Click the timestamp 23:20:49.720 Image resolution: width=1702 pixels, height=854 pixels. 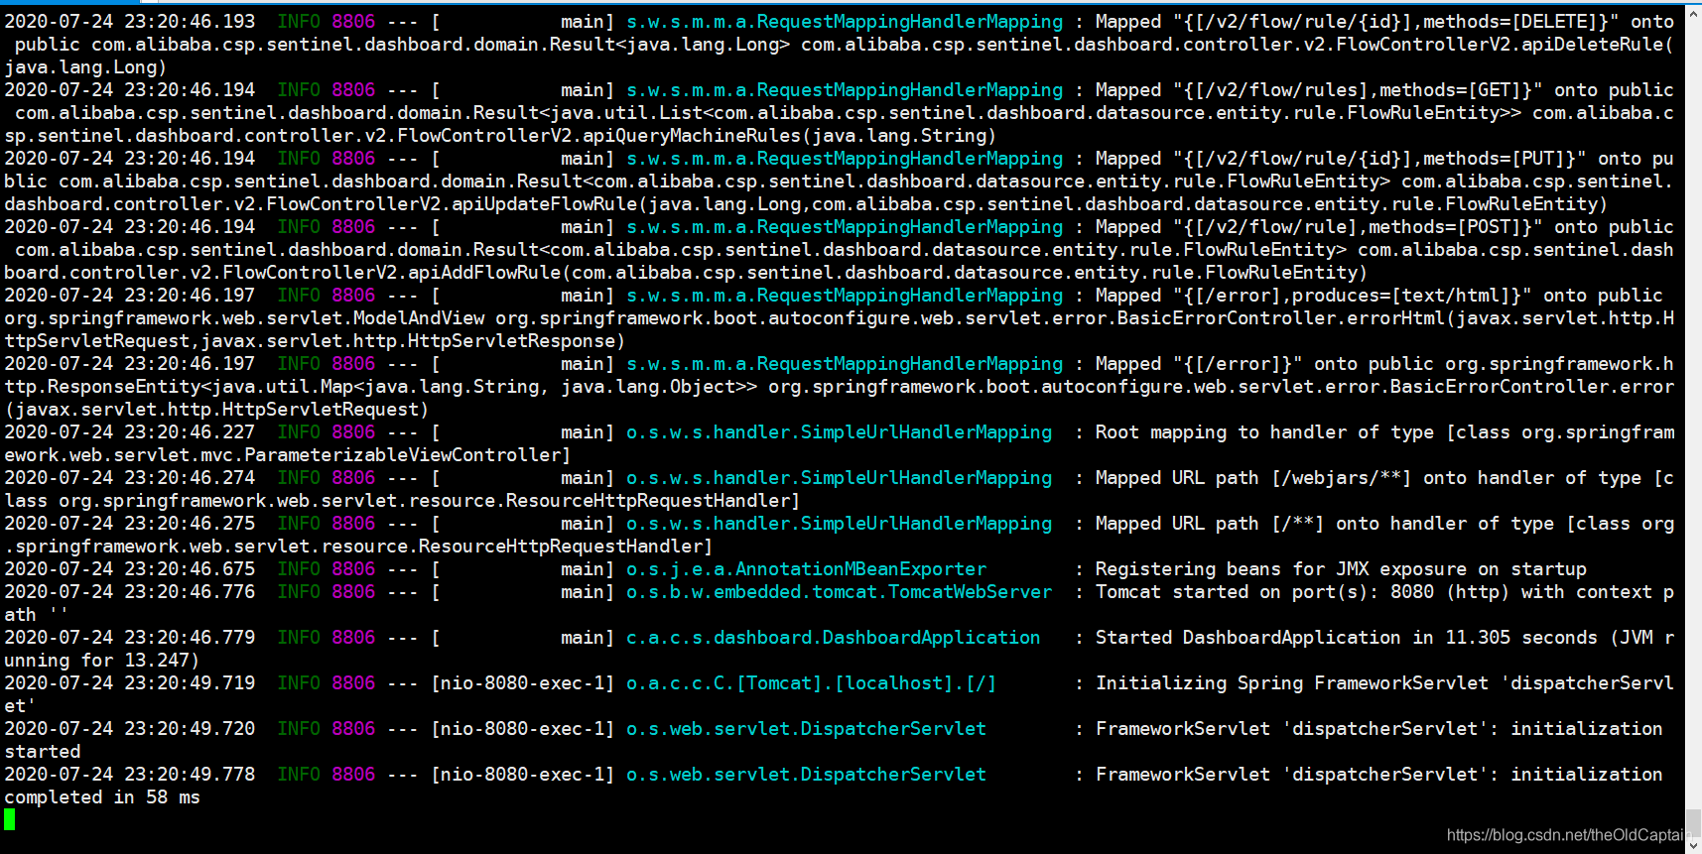190,729
